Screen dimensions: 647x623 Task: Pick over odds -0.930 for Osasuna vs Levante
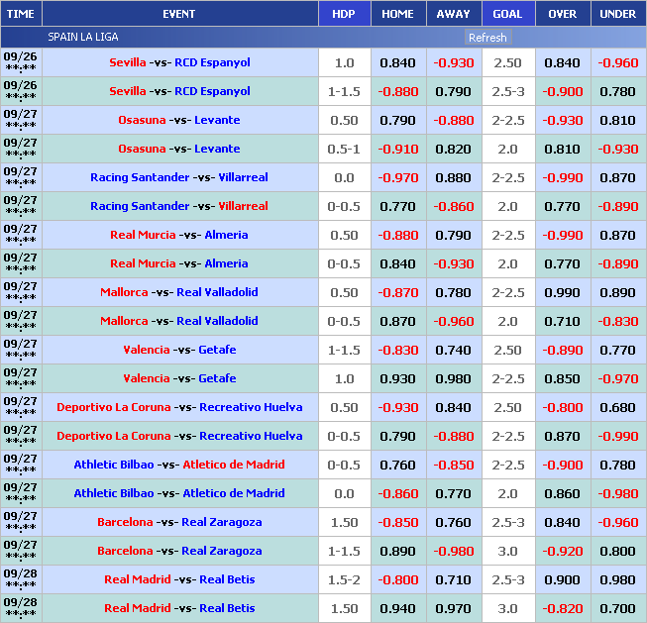point(563,120)
